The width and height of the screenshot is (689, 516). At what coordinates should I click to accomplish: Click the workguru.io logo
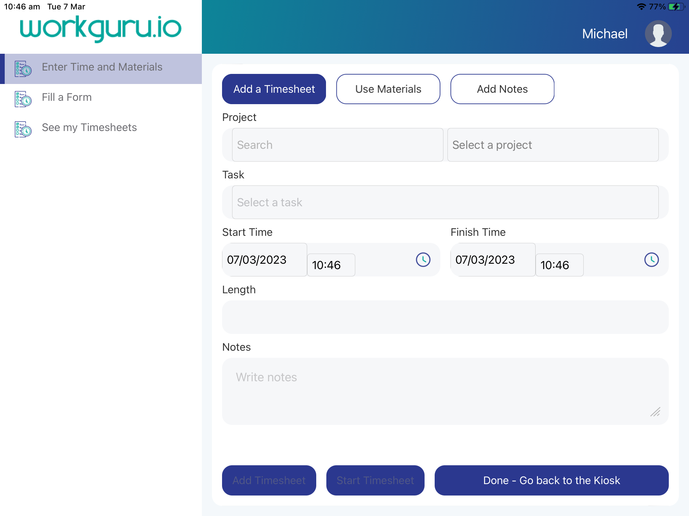pyautogui.click(x=100, y=28)
